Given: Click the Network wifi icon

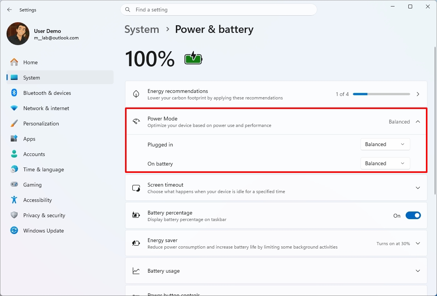Looking at the screenshot, I should (14, 108).
